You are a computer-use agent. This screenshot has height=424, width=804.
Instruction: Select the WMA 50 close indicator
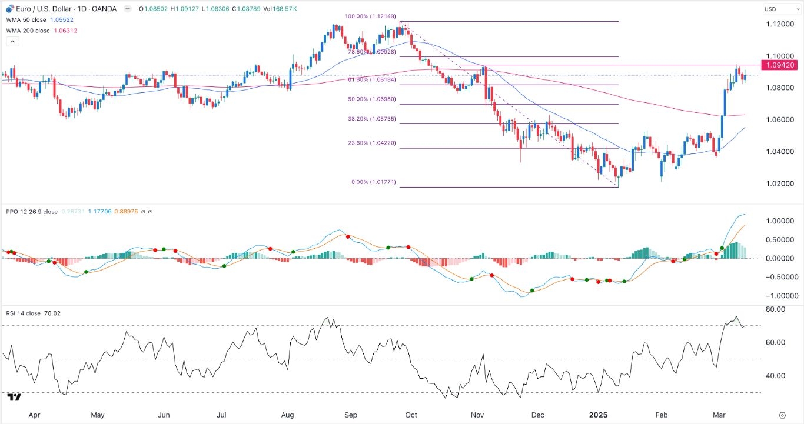27,19
